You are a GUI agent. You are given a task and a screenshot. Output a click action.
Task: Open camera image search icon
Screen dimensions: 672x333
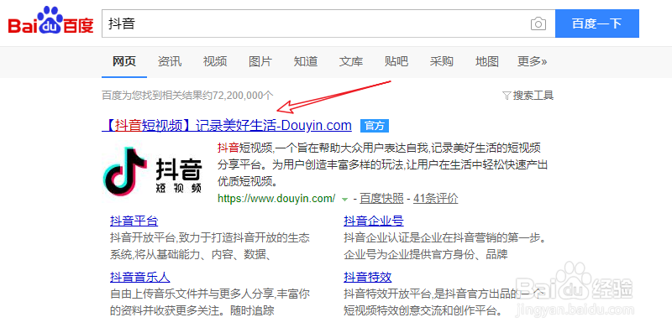point(538,23)
